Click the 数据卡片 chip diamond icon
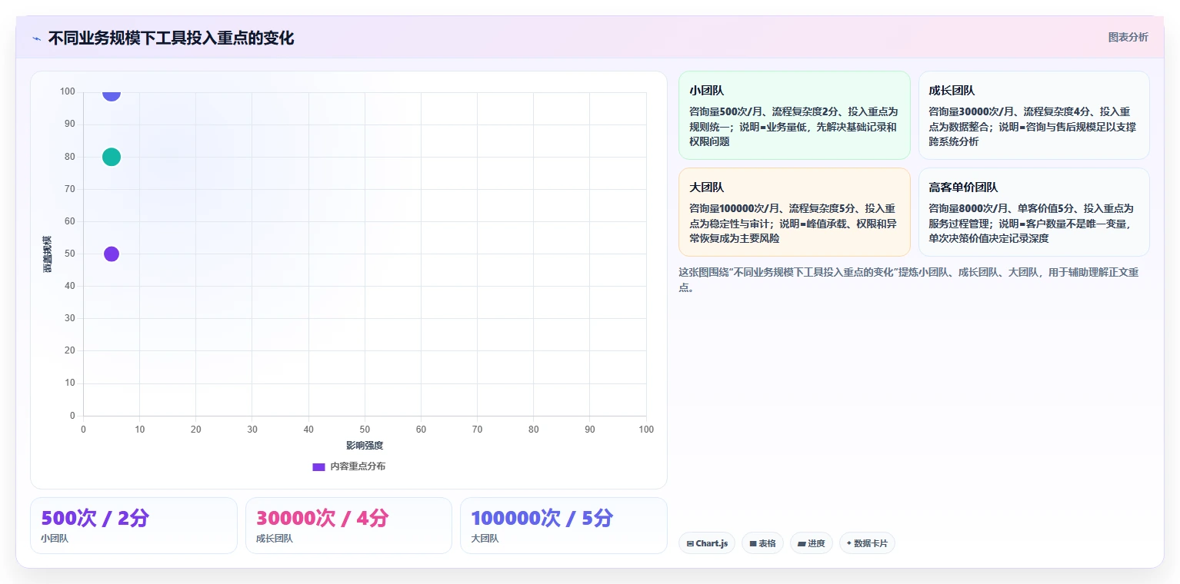Image resolution: width=1180 pixels, height=584 pixels. [849, 543]
